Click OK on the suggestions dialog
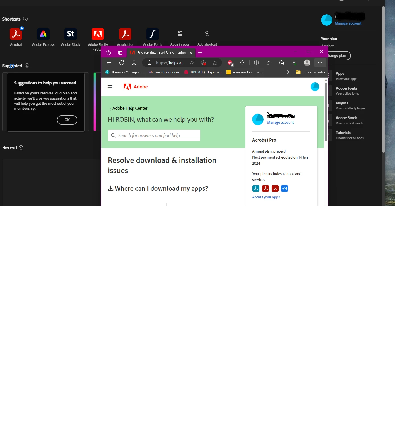 tap(67, 120)
